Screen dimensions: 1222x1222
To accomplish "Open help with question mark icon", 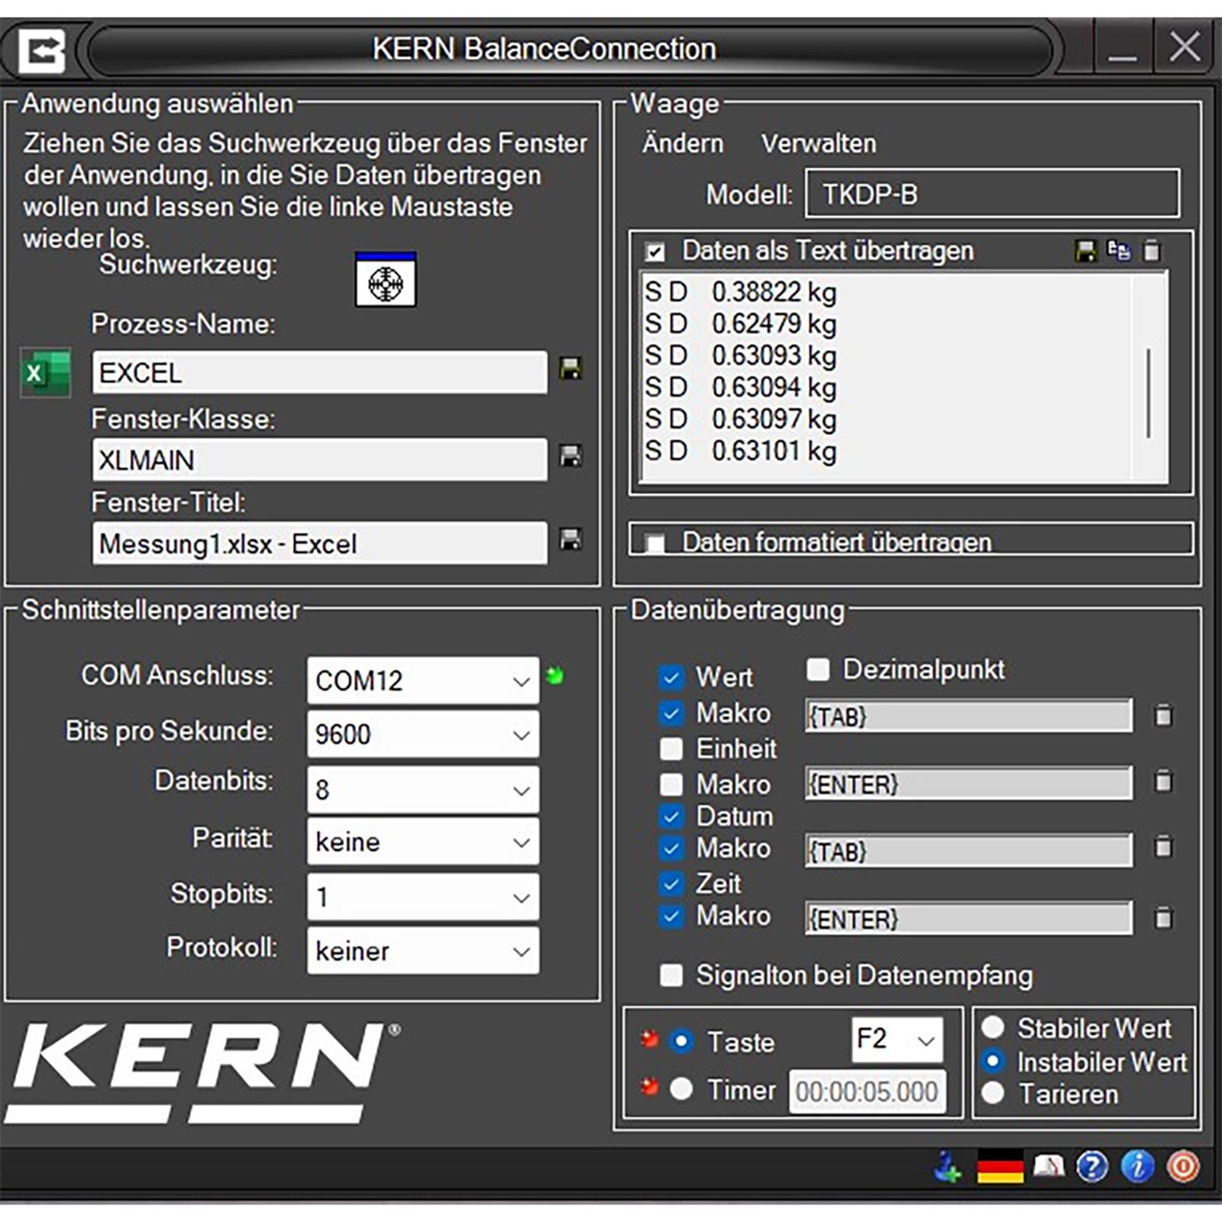I will (x=1092, y=1167).
